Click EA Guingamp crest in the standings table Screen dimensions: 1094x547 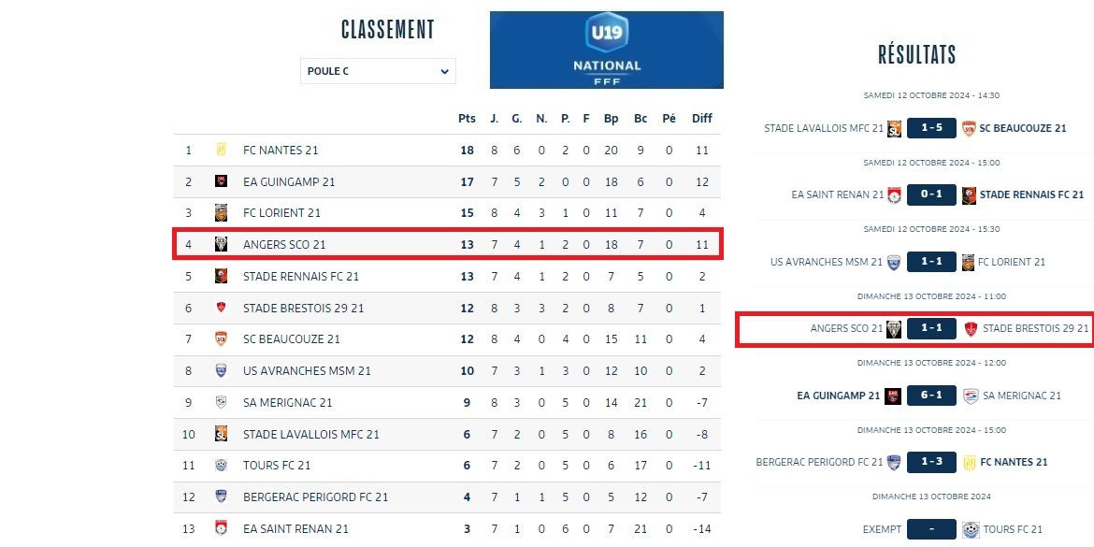tap(222, 181)
